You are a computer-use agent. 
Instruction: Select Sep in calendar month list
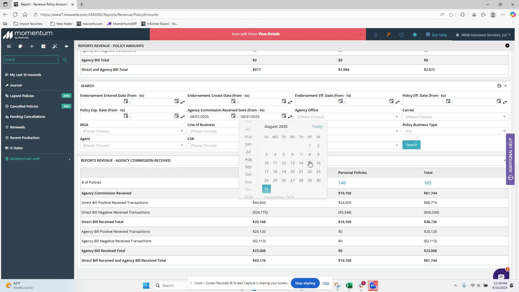pos(248,167)
